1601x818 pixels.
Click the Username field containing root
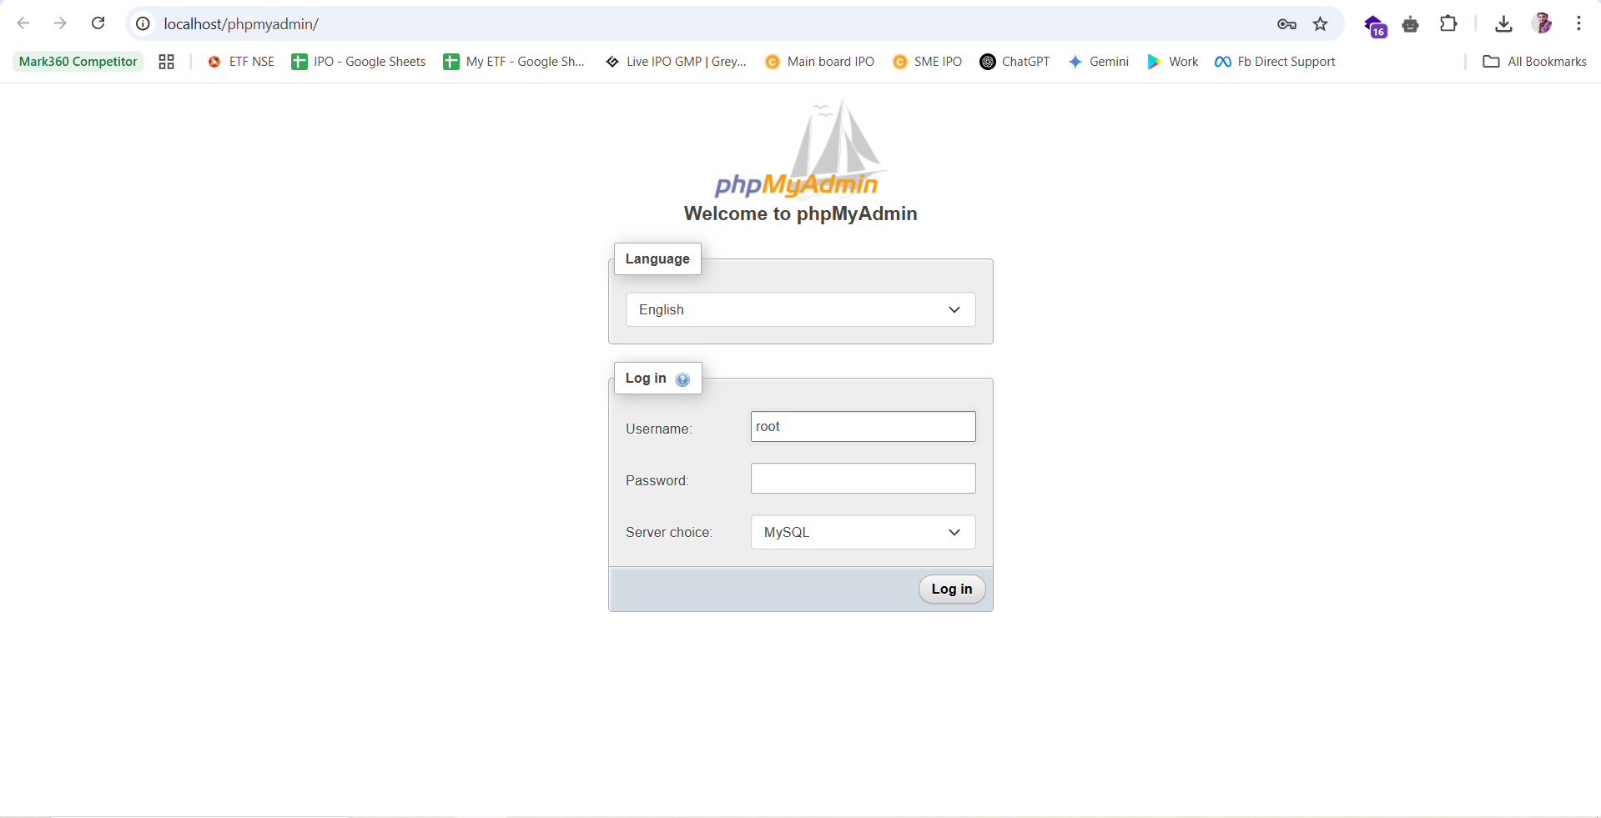coord(863,427)
